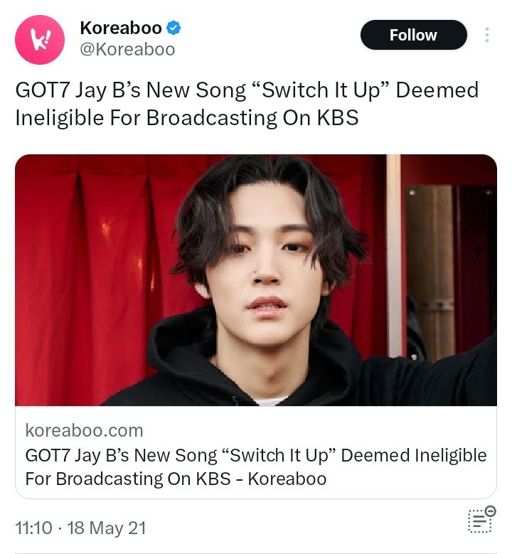
Task: Tap the reader mode icon near the timestamp
Action: point(482,520)
